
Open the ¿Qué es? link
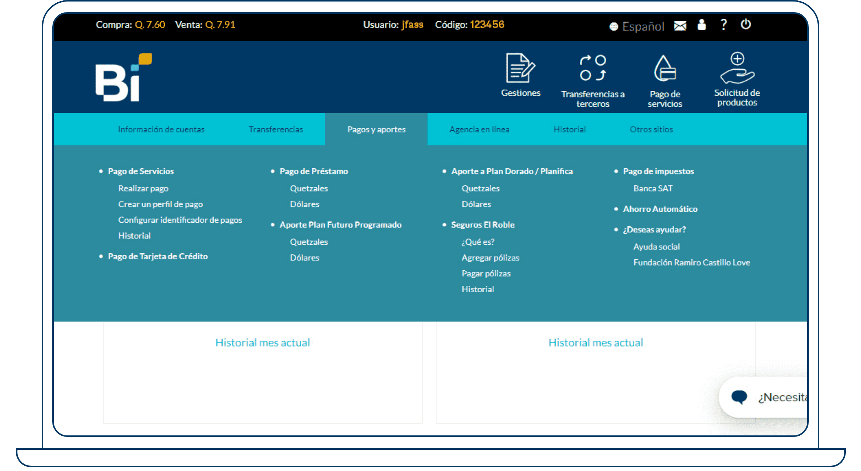[478, 242]
